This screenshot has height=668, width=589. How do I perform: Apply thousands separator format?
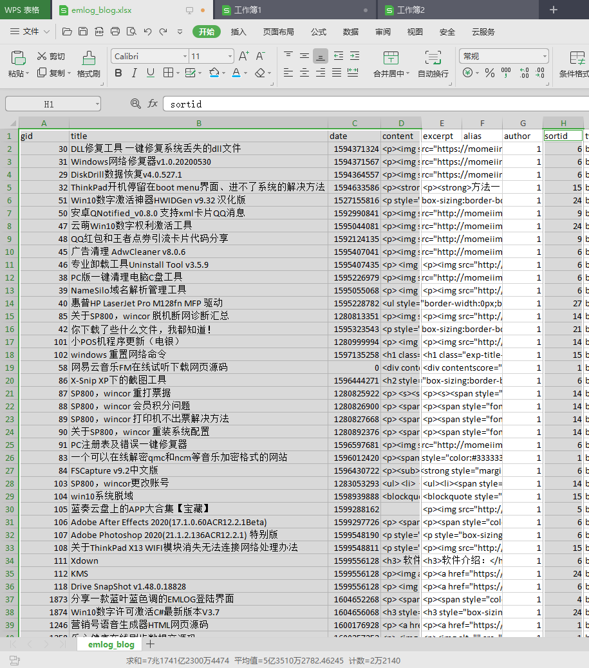click(x=506, y=73)
